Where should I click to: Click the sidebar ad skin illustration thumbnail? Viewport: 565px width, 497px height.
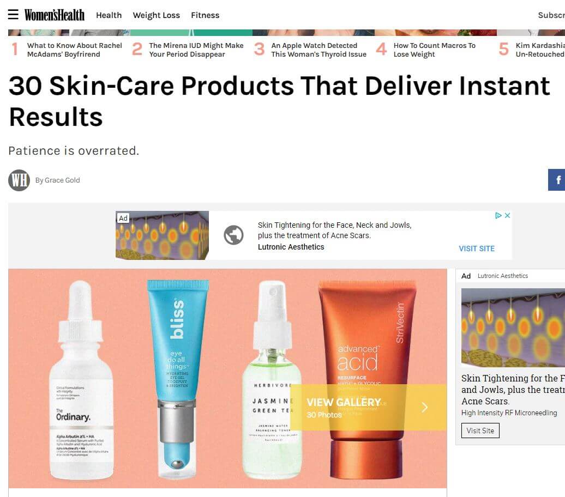point(513,328)
